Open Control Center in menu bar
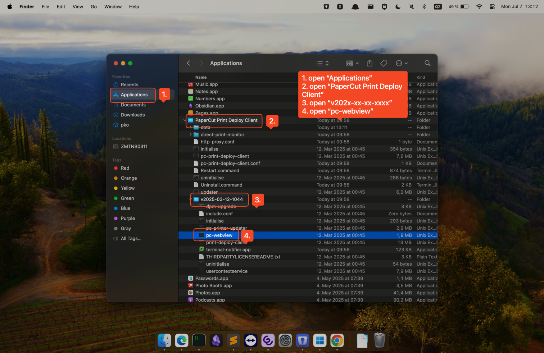This screenshot has width=544, height=353. tap(492, 6)
